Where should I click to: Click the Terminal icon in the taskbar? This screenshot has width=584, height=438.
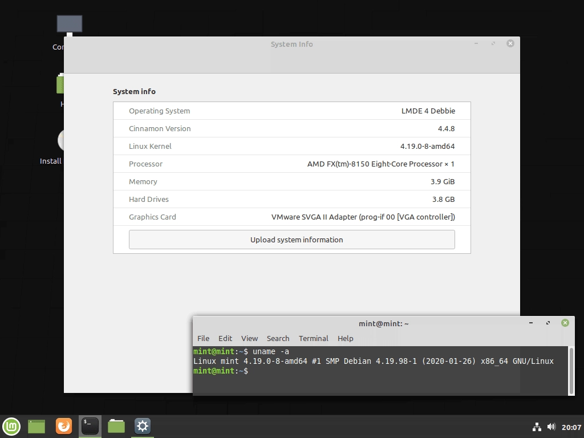(90, 426)
